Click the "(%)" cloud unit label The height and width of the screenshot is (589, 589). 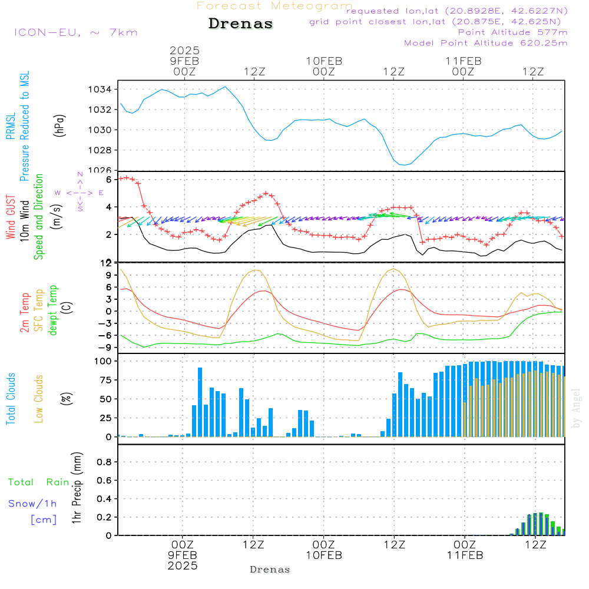pos(66,399)
